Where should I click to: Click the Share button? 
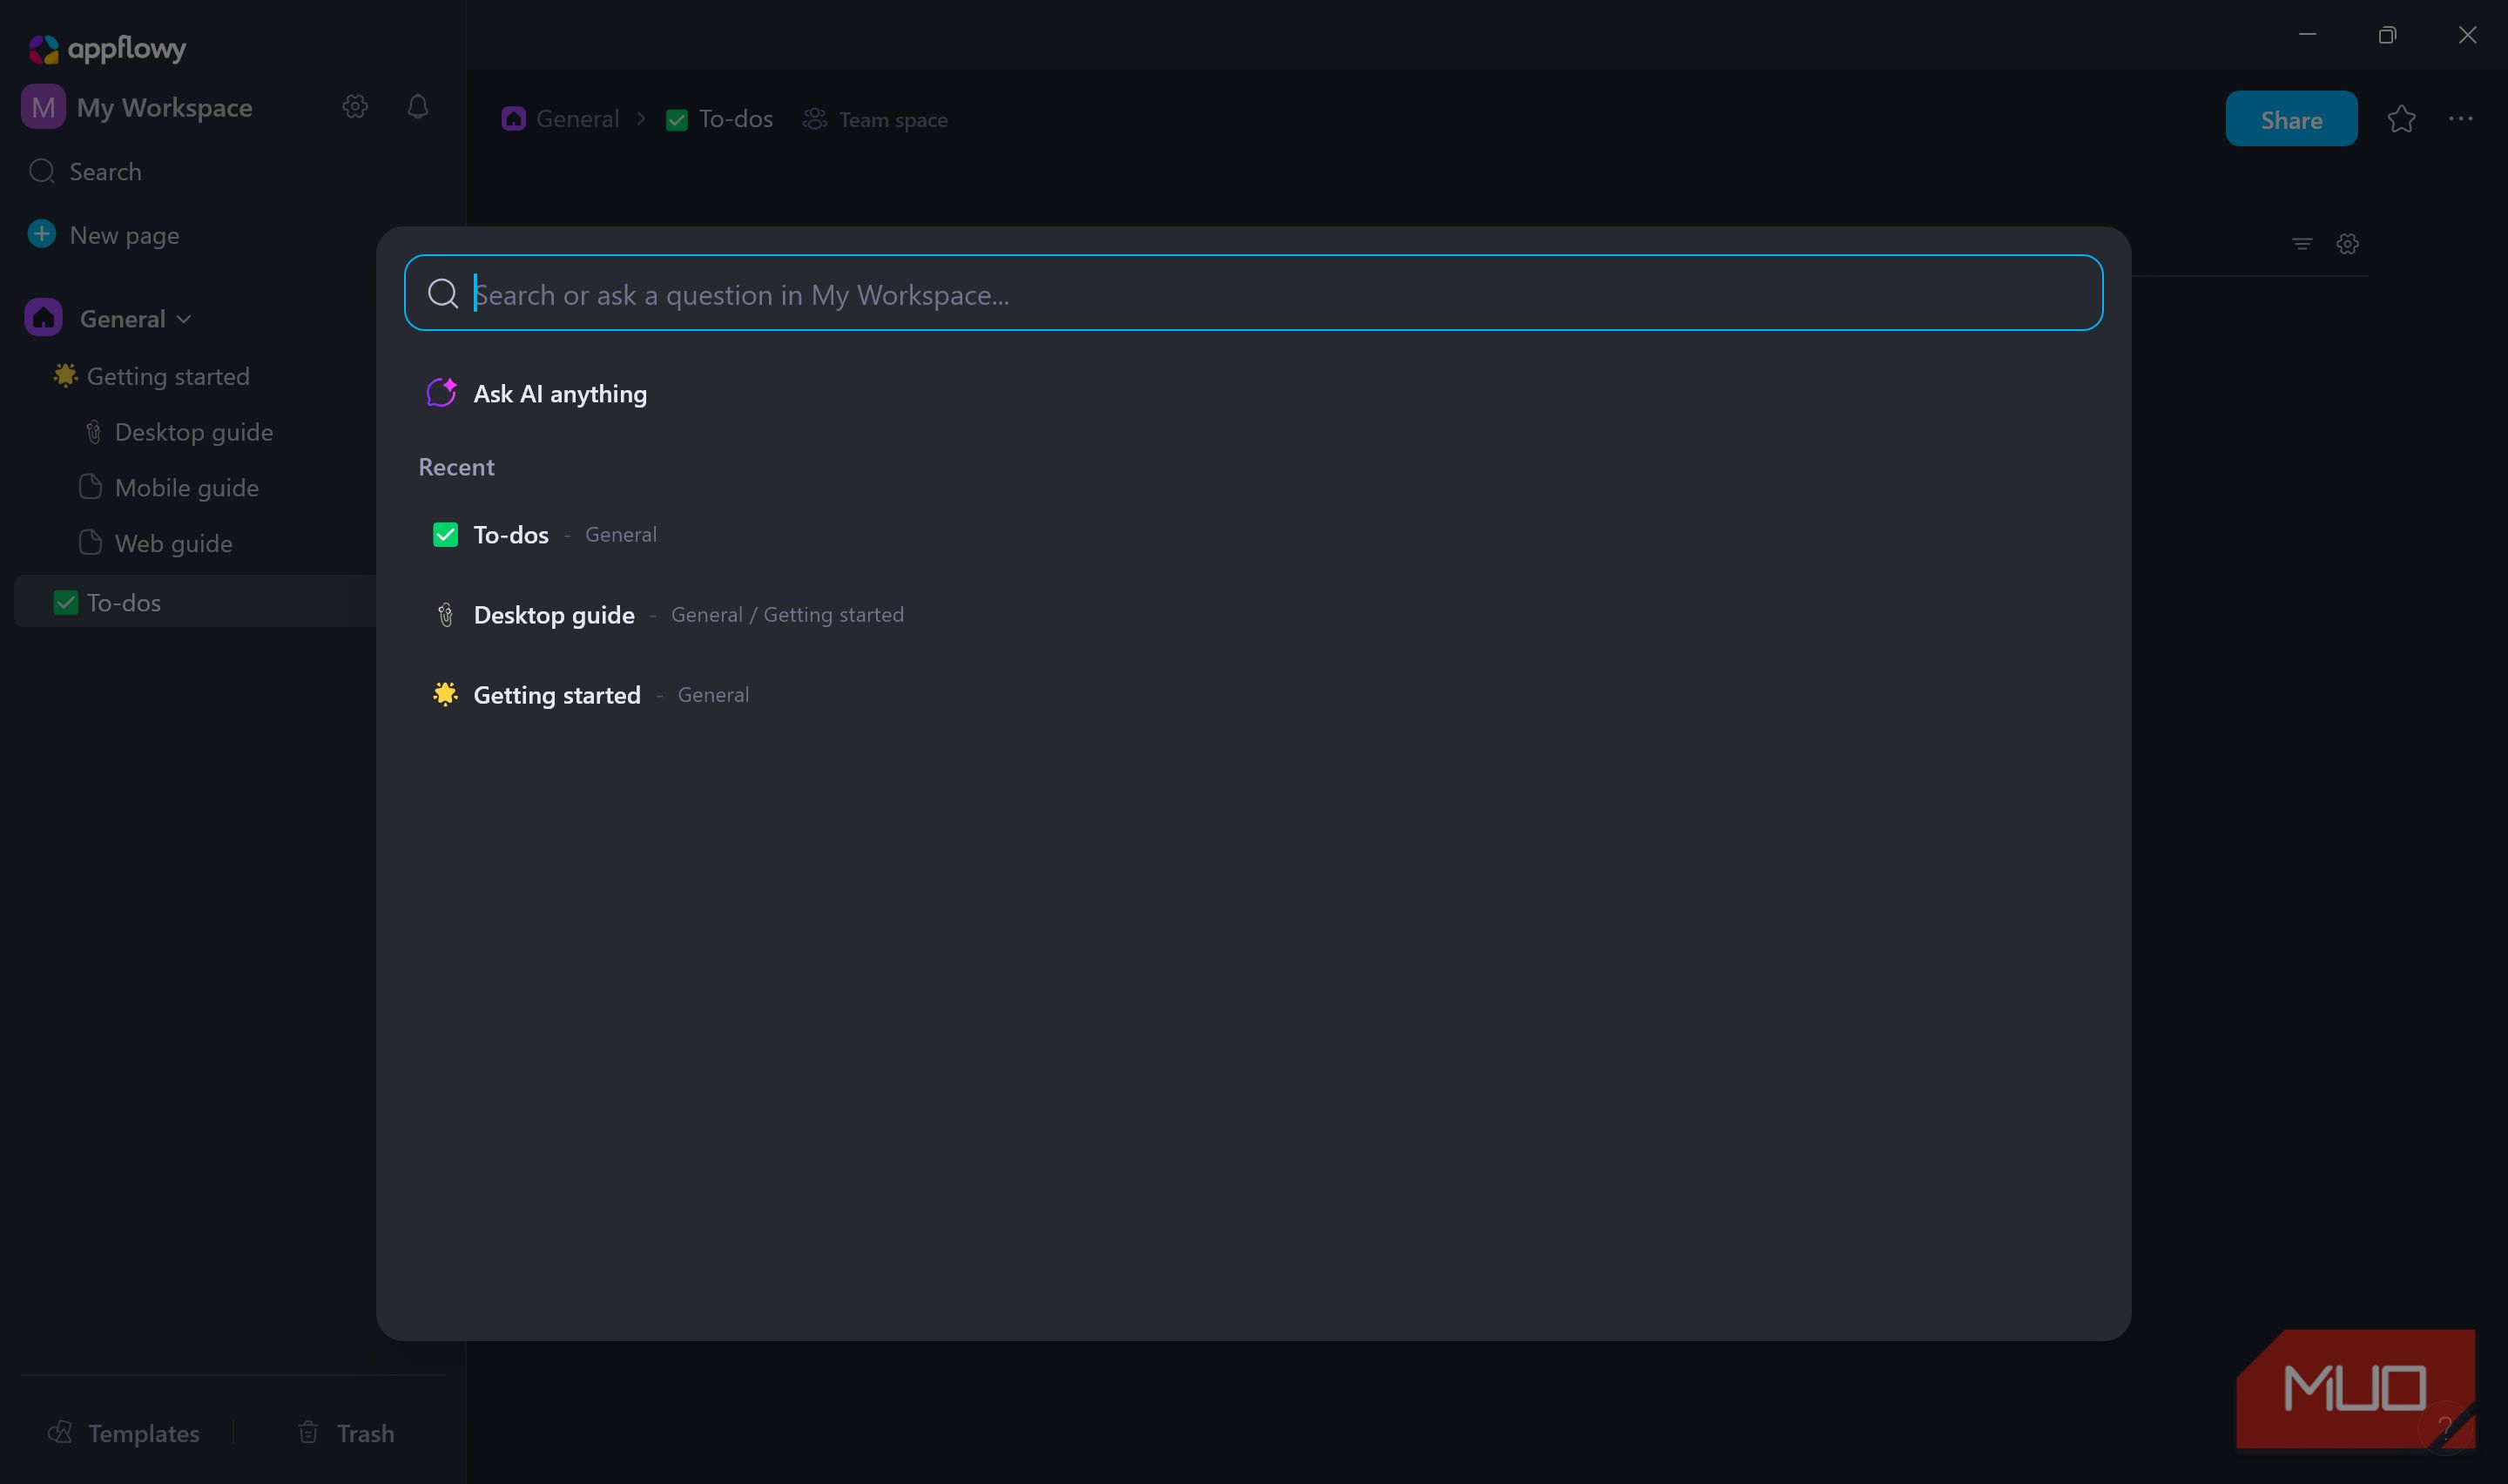[x=2291, y=119]
